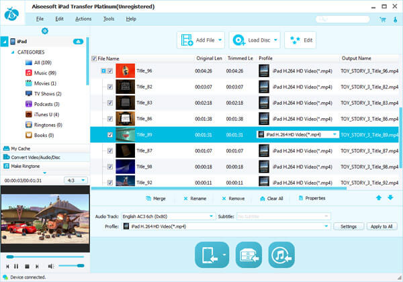Open the Help menu
Image resolution: width=403 pixels, height=282 pixels.
(131, 19)
